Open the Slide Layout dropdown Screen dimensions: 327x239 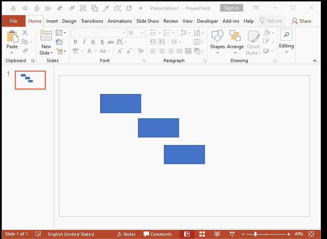pos(61,33)
